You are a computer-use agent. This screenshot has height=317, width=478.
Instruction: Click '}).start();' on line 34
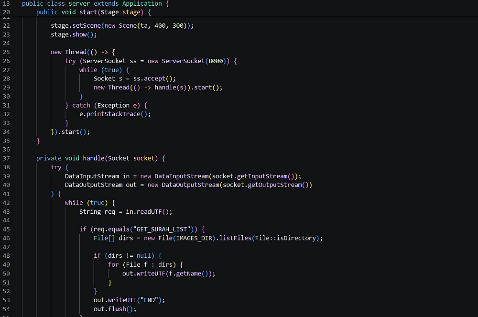70,132
